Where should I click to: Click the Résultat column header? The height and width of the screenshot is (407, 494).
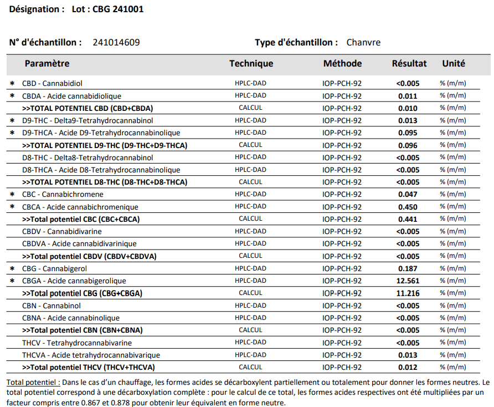[409, 64]
